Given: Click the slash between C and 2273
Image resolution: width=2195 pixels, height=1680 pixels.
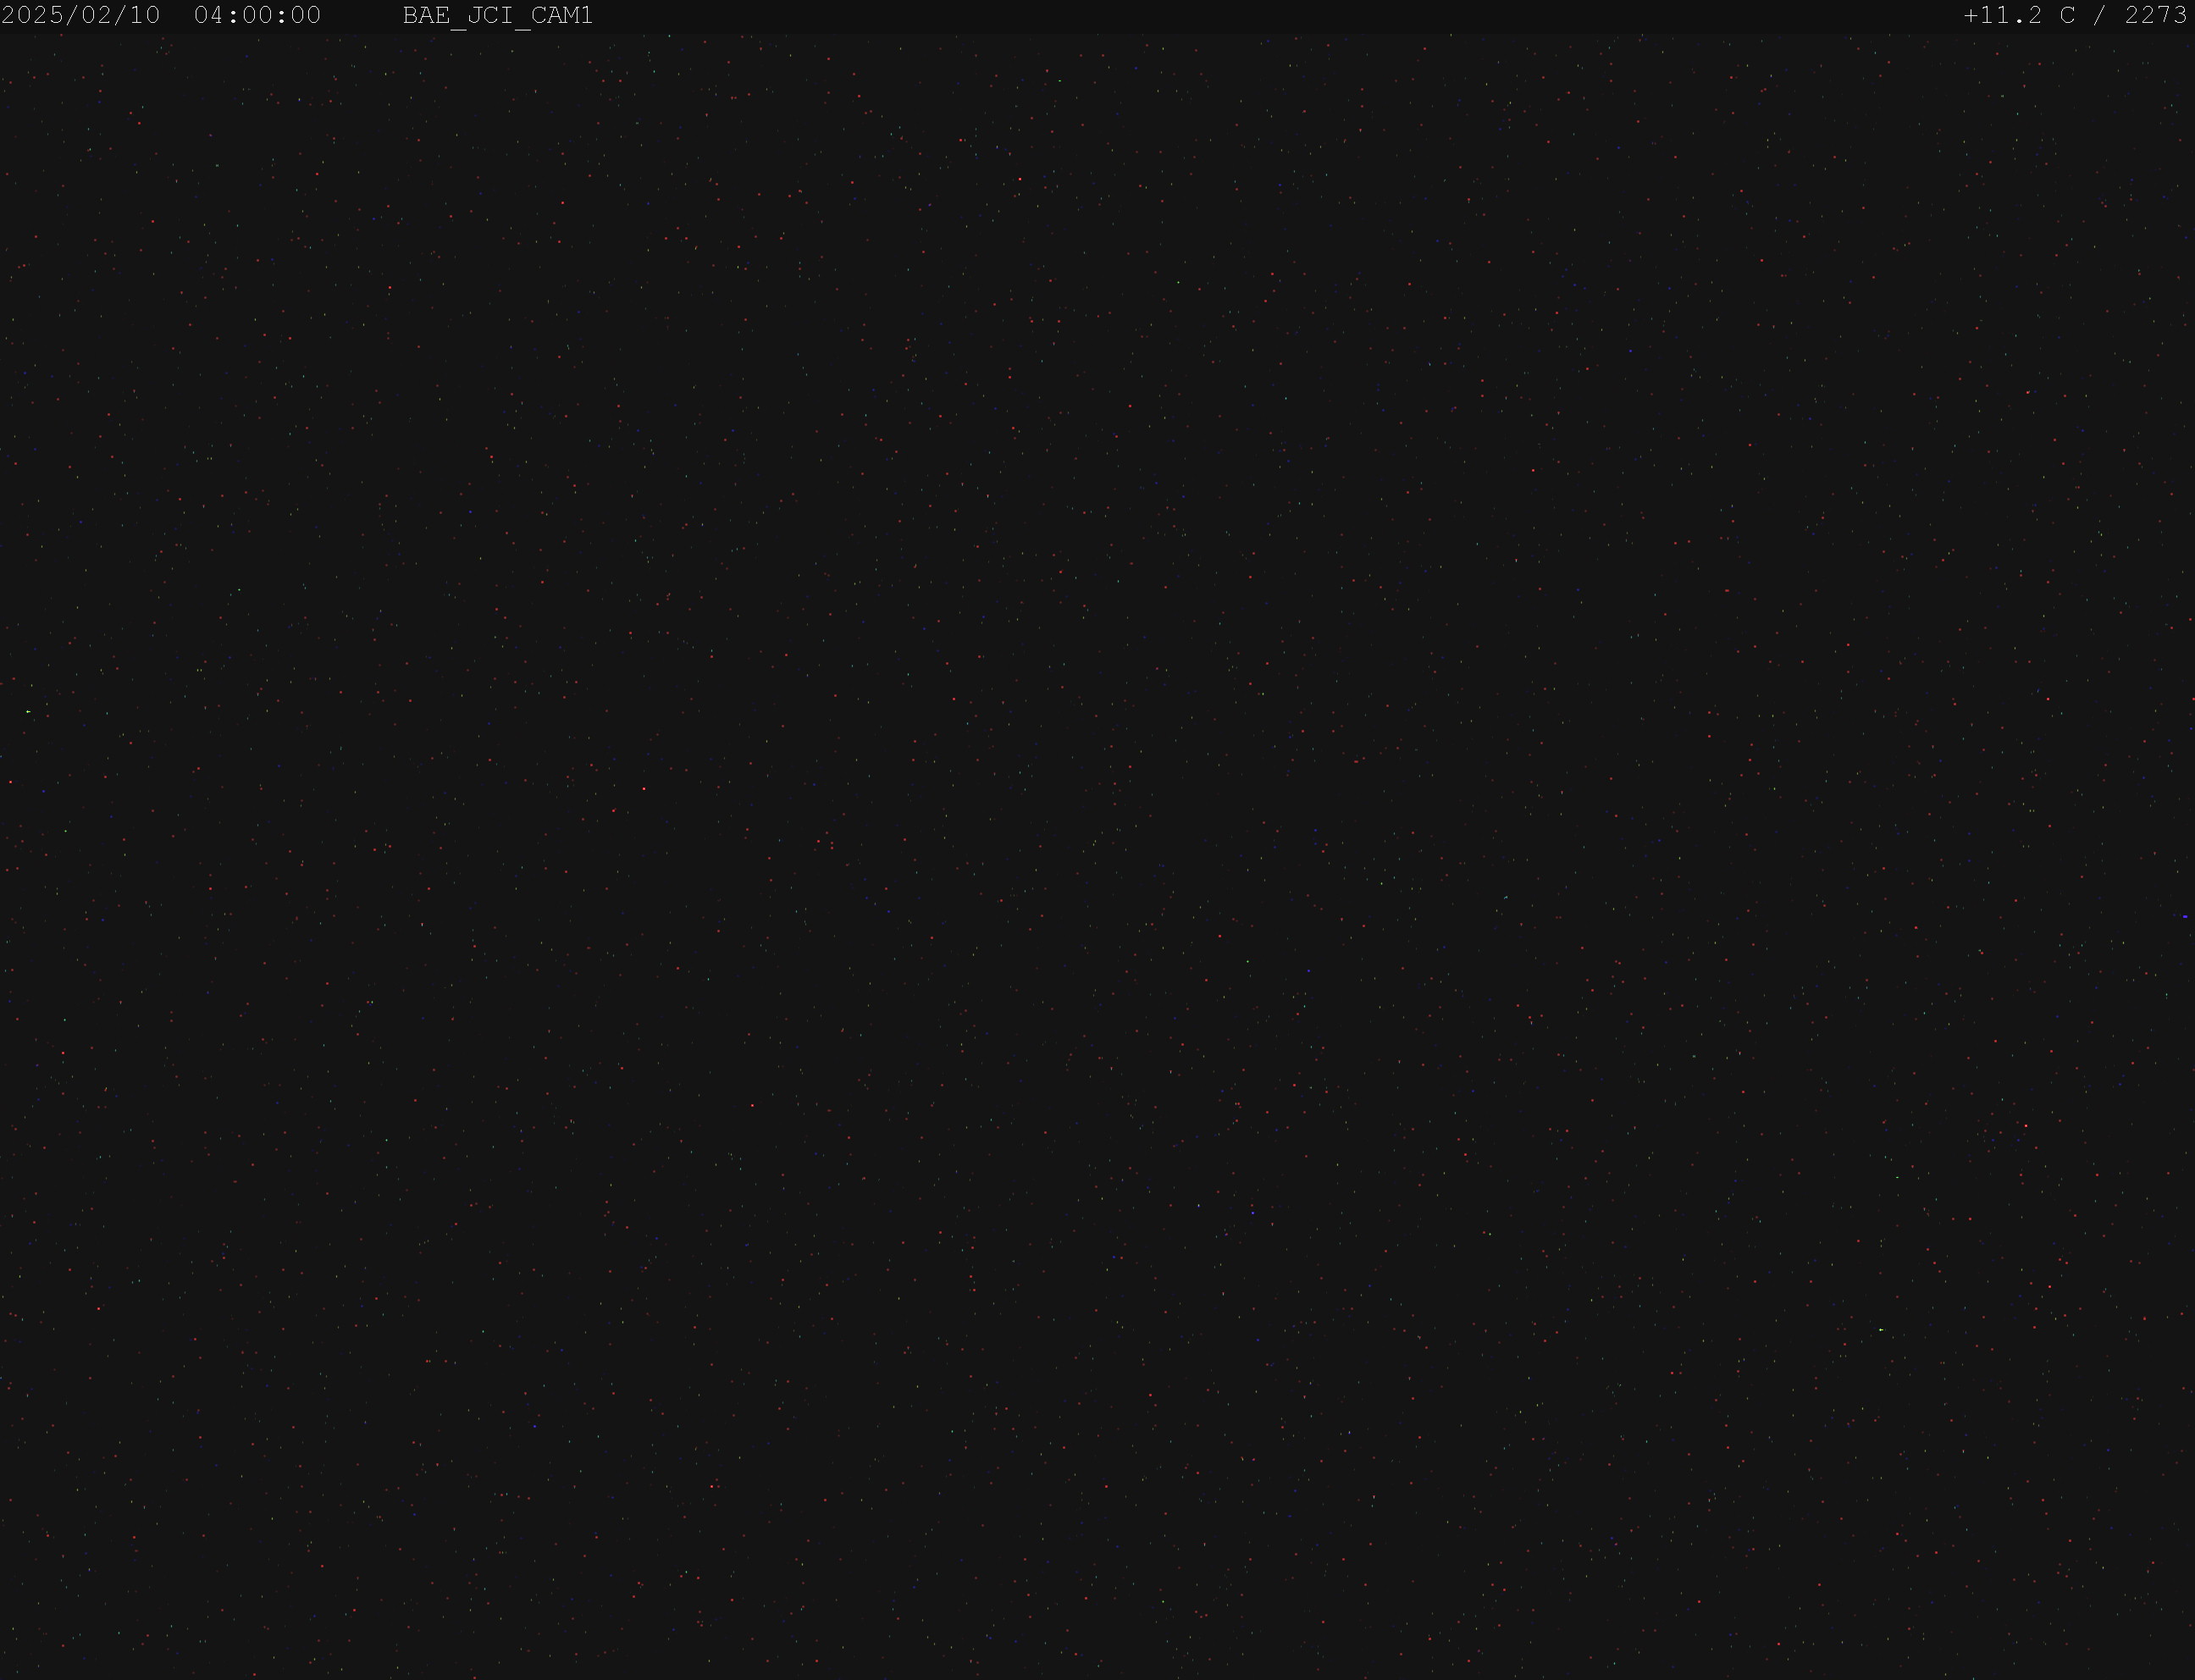Looking at the screenshot, I should (2101, 16).
